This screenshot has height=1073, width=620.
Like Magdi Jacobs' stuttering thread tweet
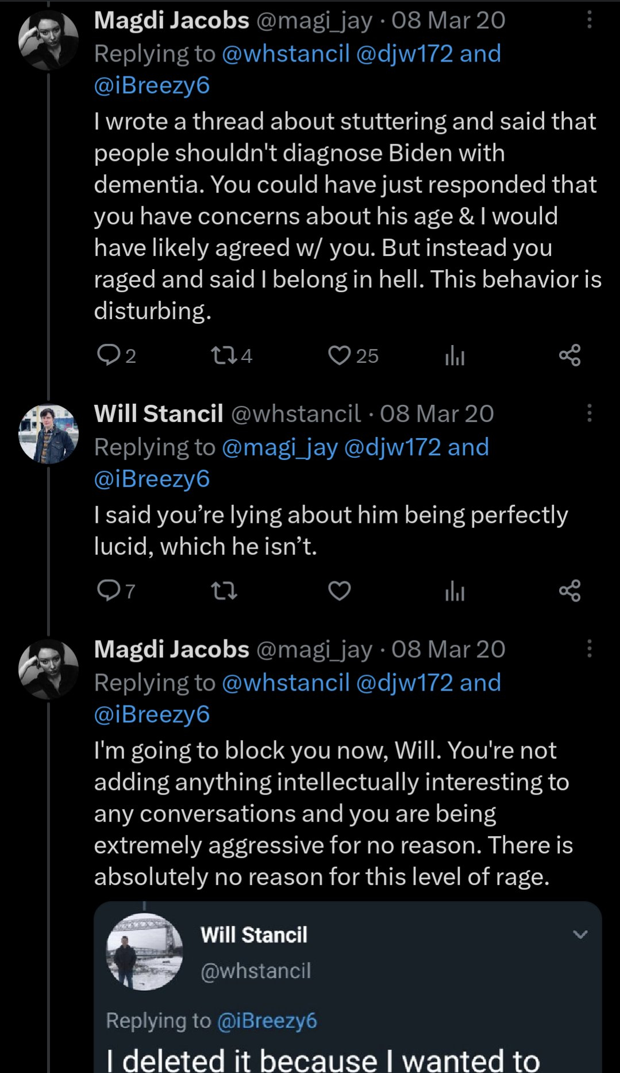pyautogui.click(x=340, y=355)
